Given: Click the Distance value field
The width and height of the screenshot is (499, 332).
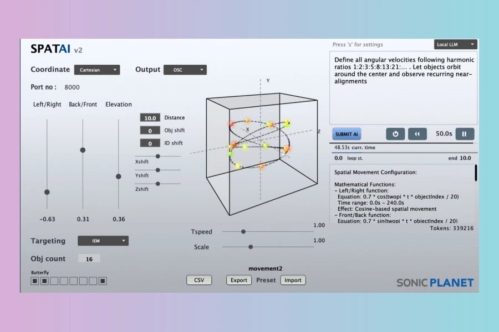Looking at the screenshot, I should [x=150, y=118].
